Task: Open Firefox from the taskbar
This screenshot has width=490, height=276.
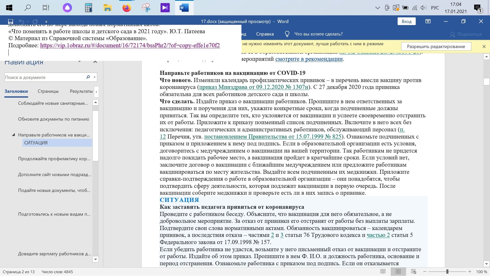Action: [x=127, y=8]
